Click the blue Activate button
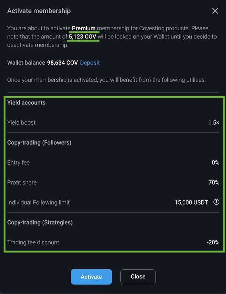This screenshot has height=294, width=226. coord(91,277)
